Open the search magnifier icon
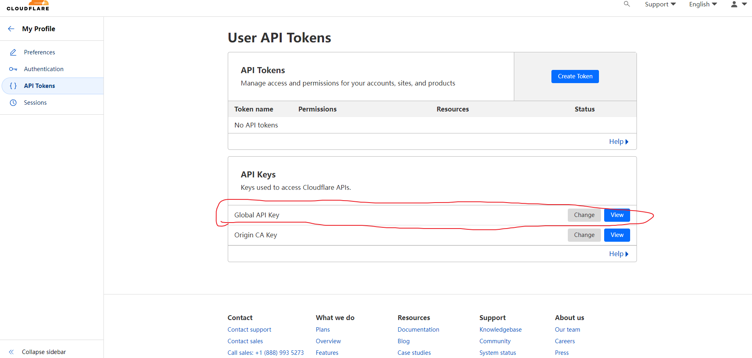The height and width of the screenshot is (358, 752). [x=627, y=4]
